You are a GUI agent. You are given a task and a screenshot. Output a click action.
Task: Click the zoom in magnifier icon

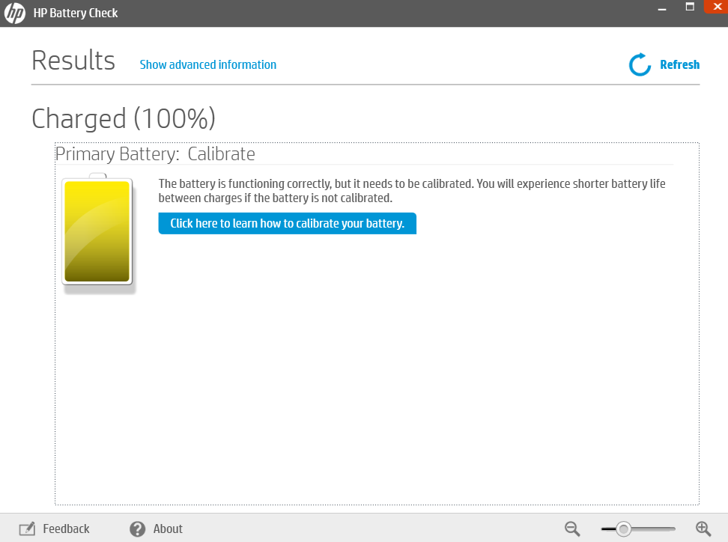point(703,529)
